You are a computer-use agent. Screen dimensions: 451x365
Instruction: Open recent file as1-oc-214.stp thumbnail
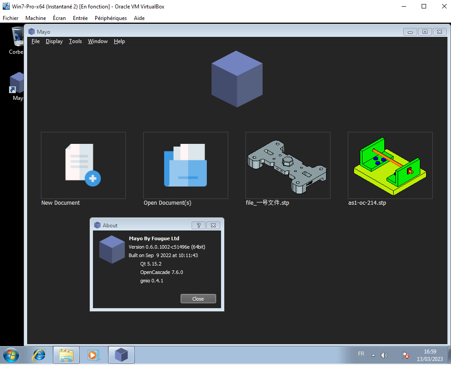(x=390, y=166)
